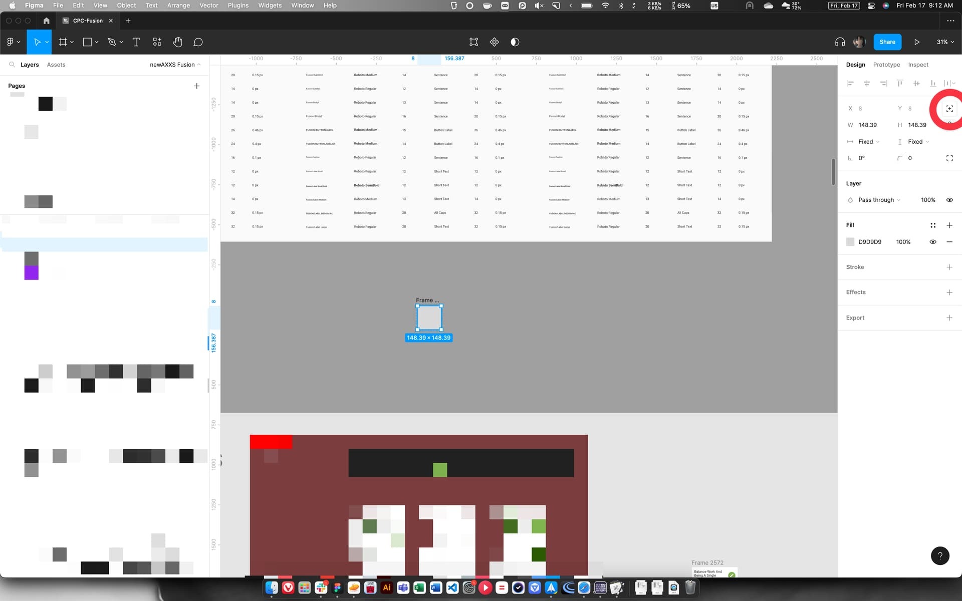Click the Mask contrast icon in toolbar
Screen dimensions: 962x601
tap(515, 42)
